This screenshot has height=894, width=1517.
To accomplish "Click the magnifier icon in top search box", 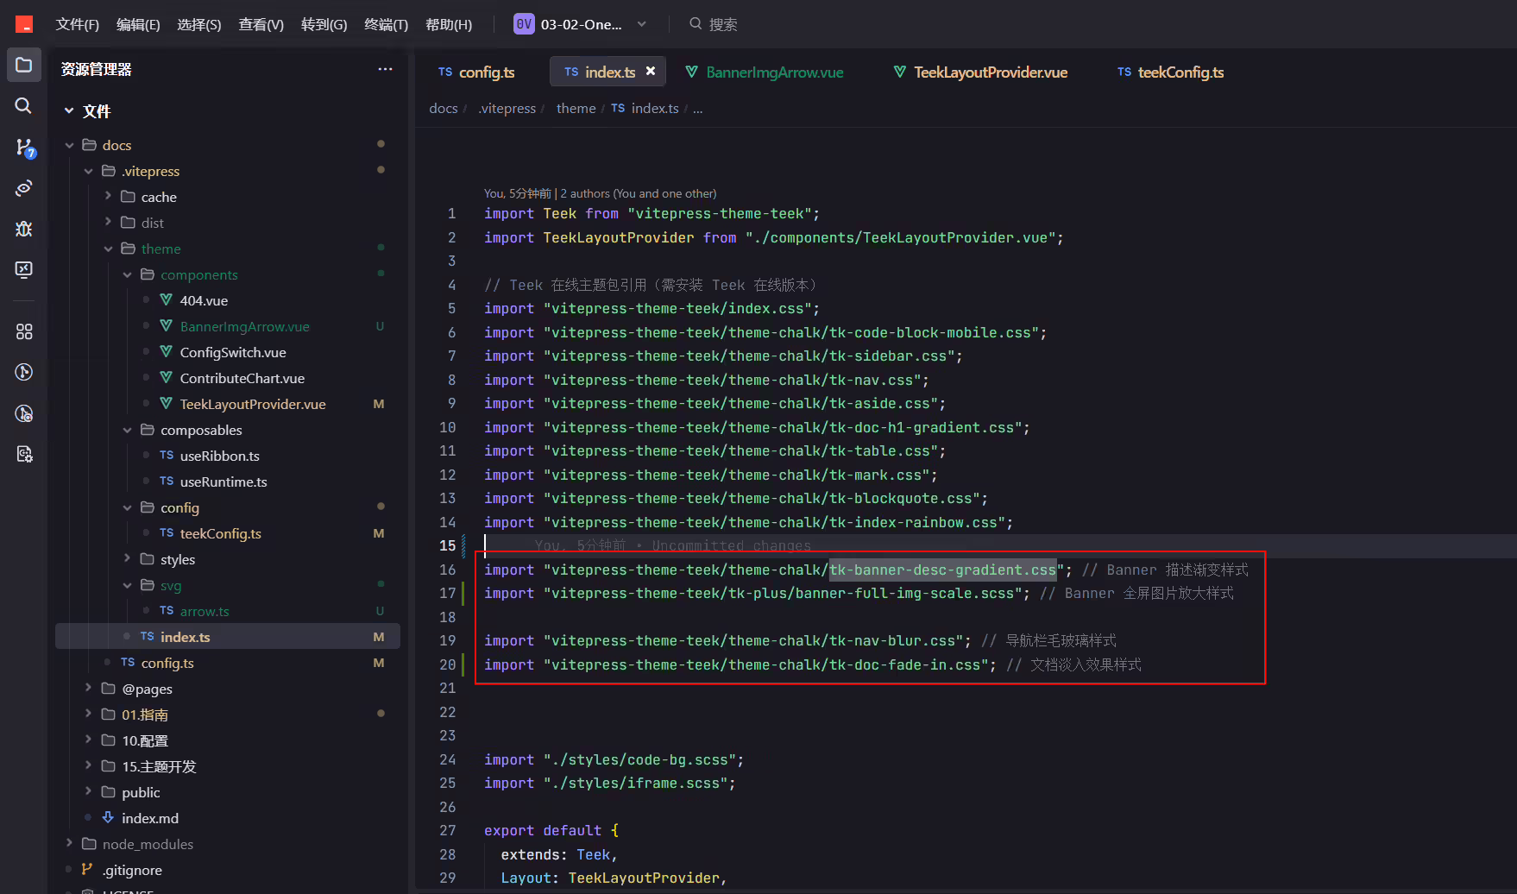I will tap(696, 24).
